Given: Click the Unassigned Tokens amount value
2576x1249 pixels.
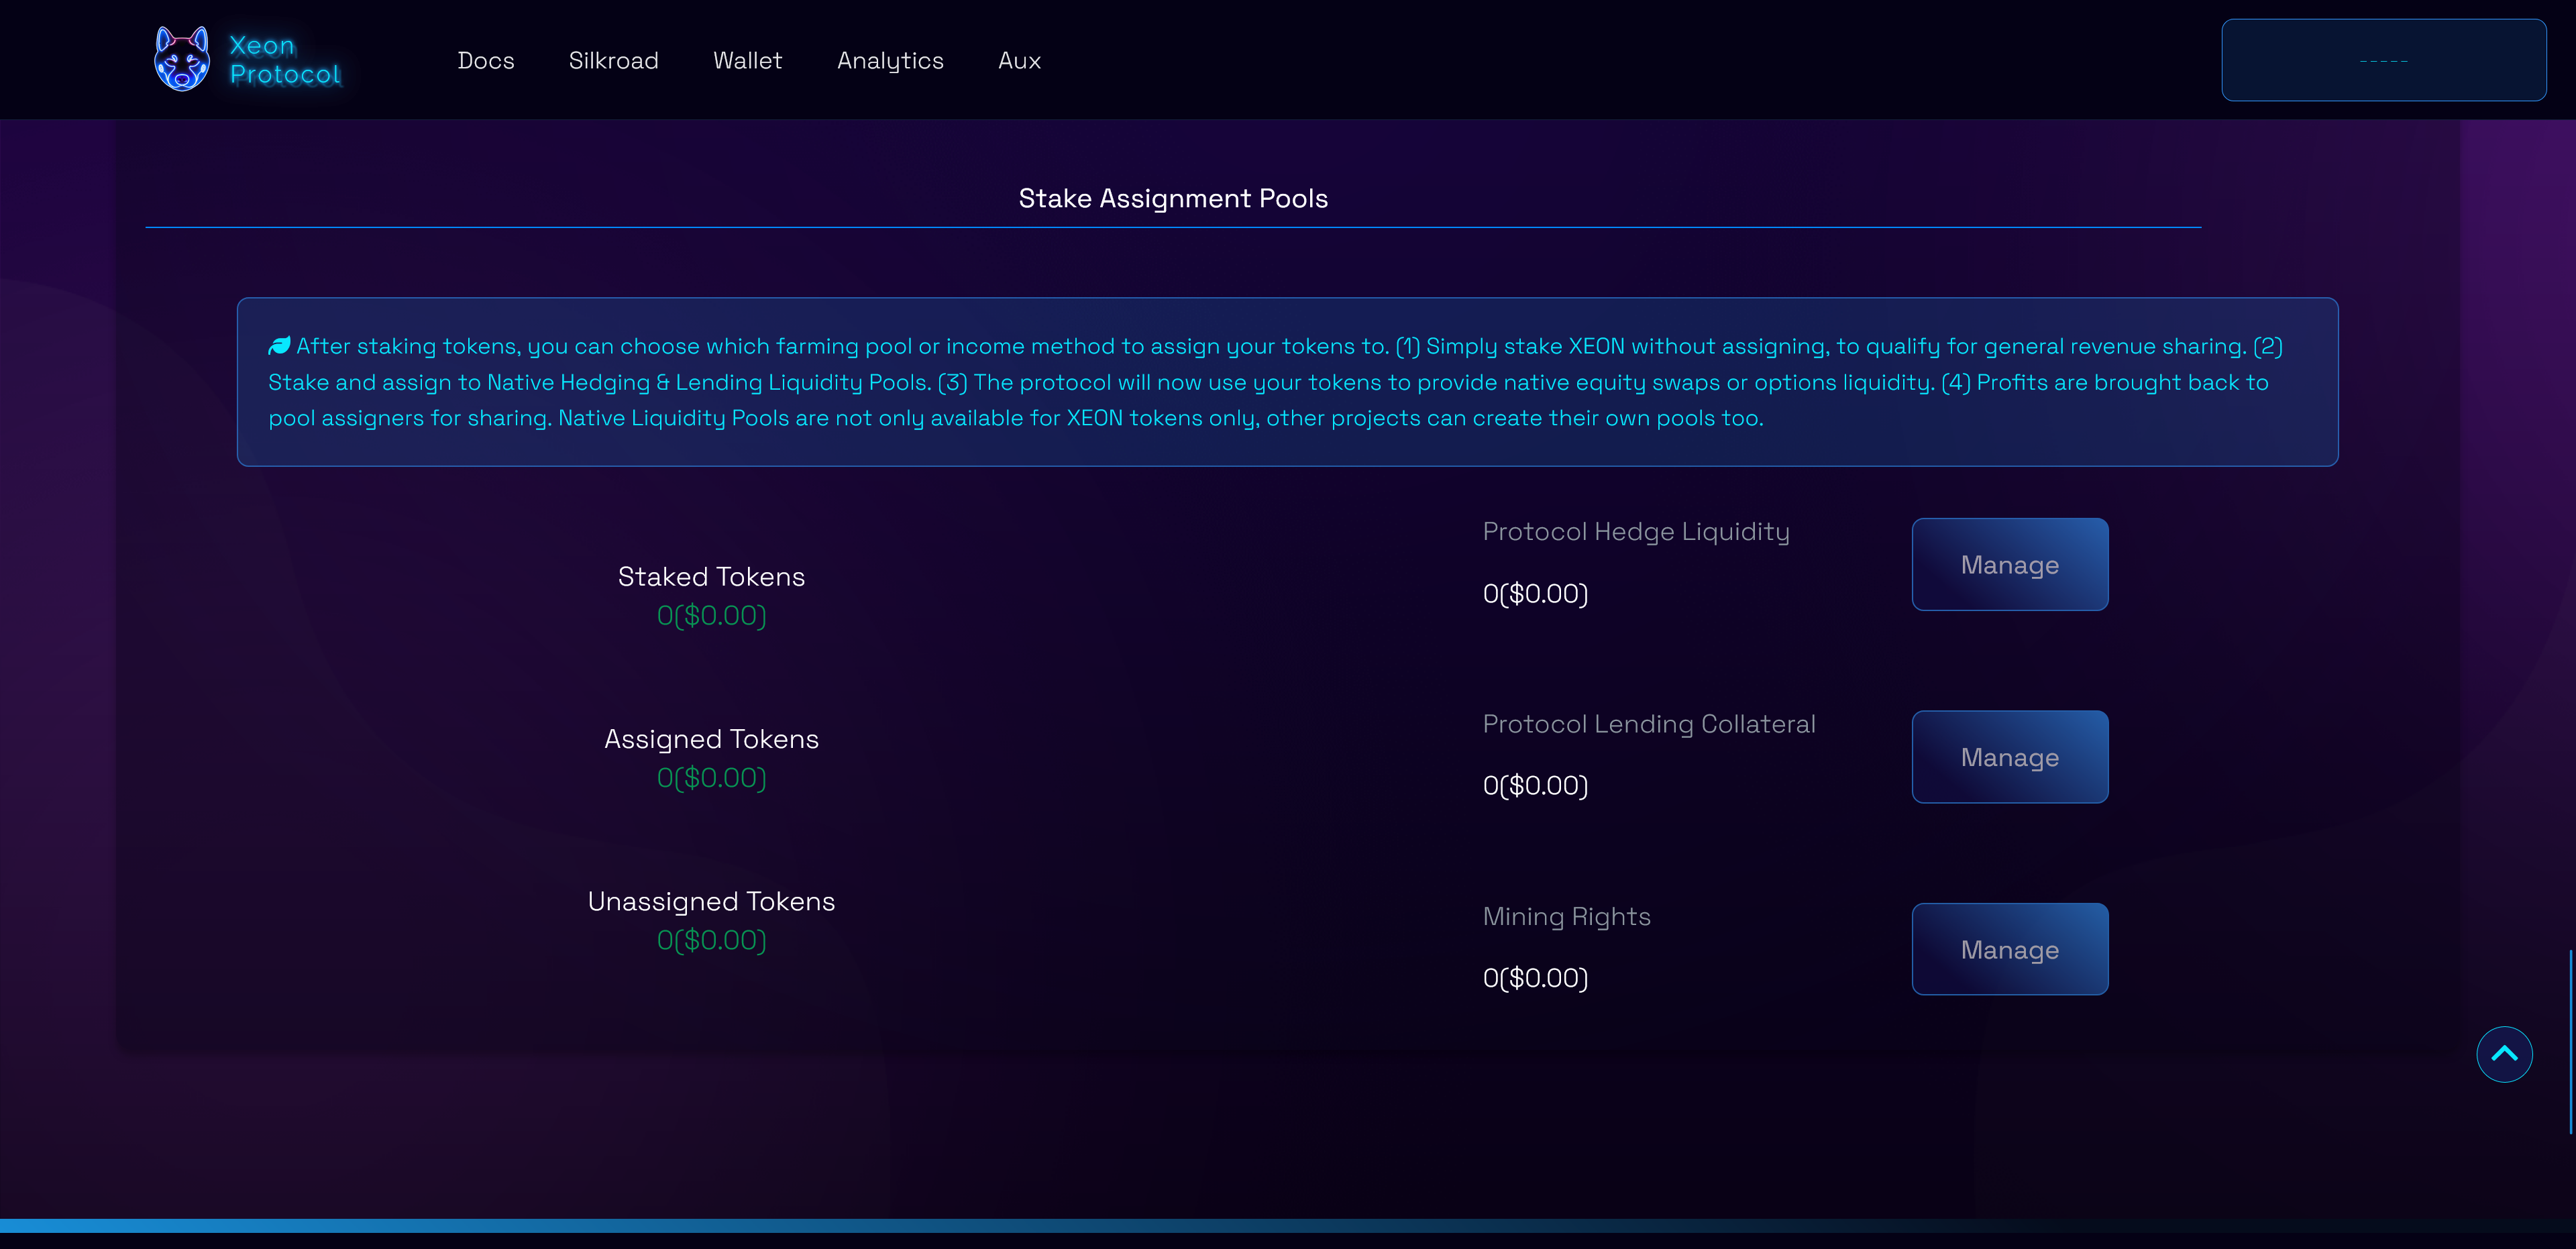Looking at the screenshot, I should tap(711, 940).
